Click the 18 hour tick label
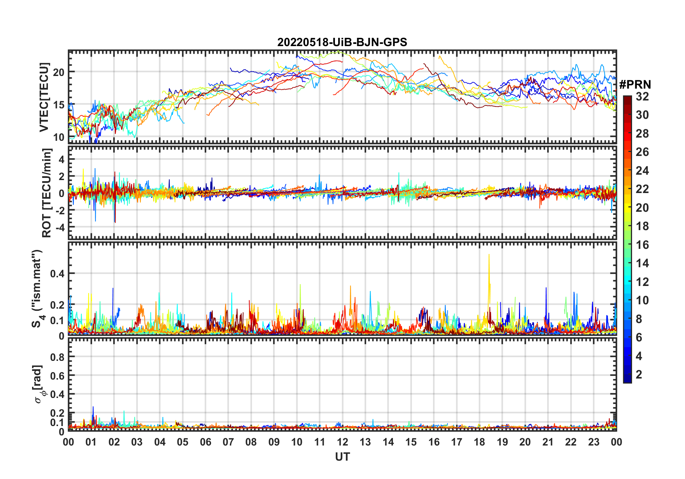The height and width of the screenshot is (479, 685). point(479,442)
